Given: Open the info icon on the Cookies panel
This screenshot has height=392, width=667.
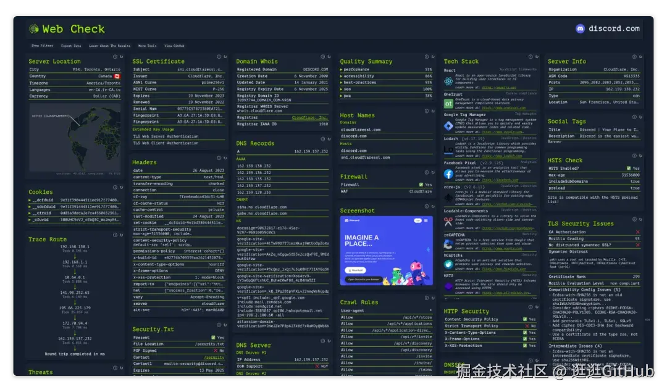Looking at the screenshot, I should point(115,187).
